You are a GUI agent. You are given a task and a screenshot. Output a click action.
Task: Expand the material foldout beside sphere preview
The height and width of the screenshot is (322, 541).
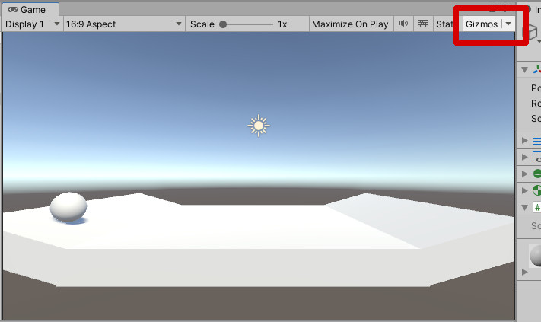point(524,271)
